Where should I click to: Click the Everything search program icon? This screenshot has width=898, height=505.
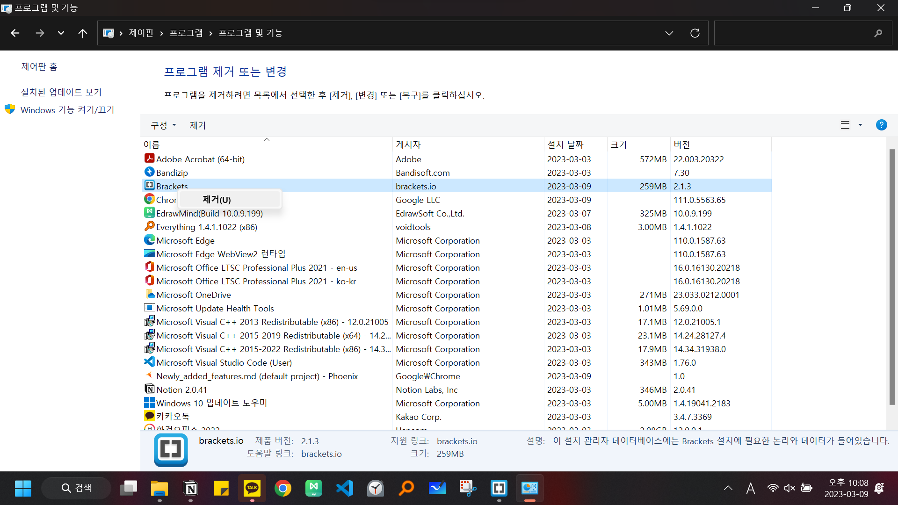click(149, 226)
